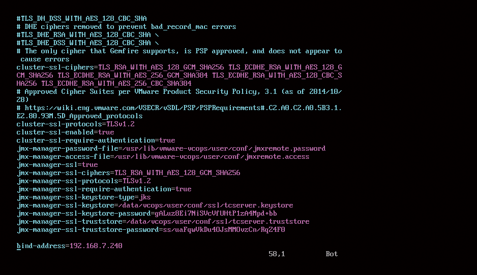Click the bind-address IP value 192.168.7.240
This screenshot has height=275, width=477.
(96, 246)
